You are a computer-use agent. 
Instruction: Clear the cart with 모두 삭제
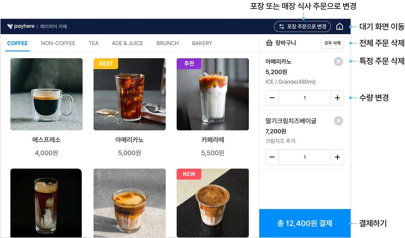click(x=332, y=43)
